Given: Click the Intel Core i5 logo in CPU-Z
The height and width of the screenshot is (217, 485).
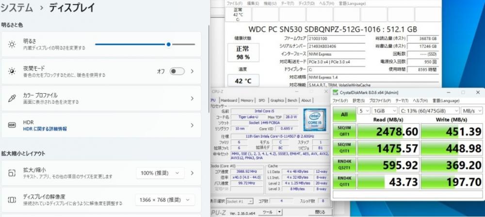Looking at the screenshot, I should (314, 119).
